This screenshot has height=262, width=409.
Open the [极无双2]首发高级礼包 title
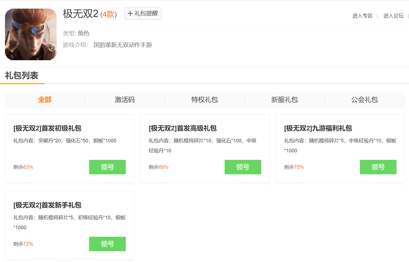click(183, 128)
